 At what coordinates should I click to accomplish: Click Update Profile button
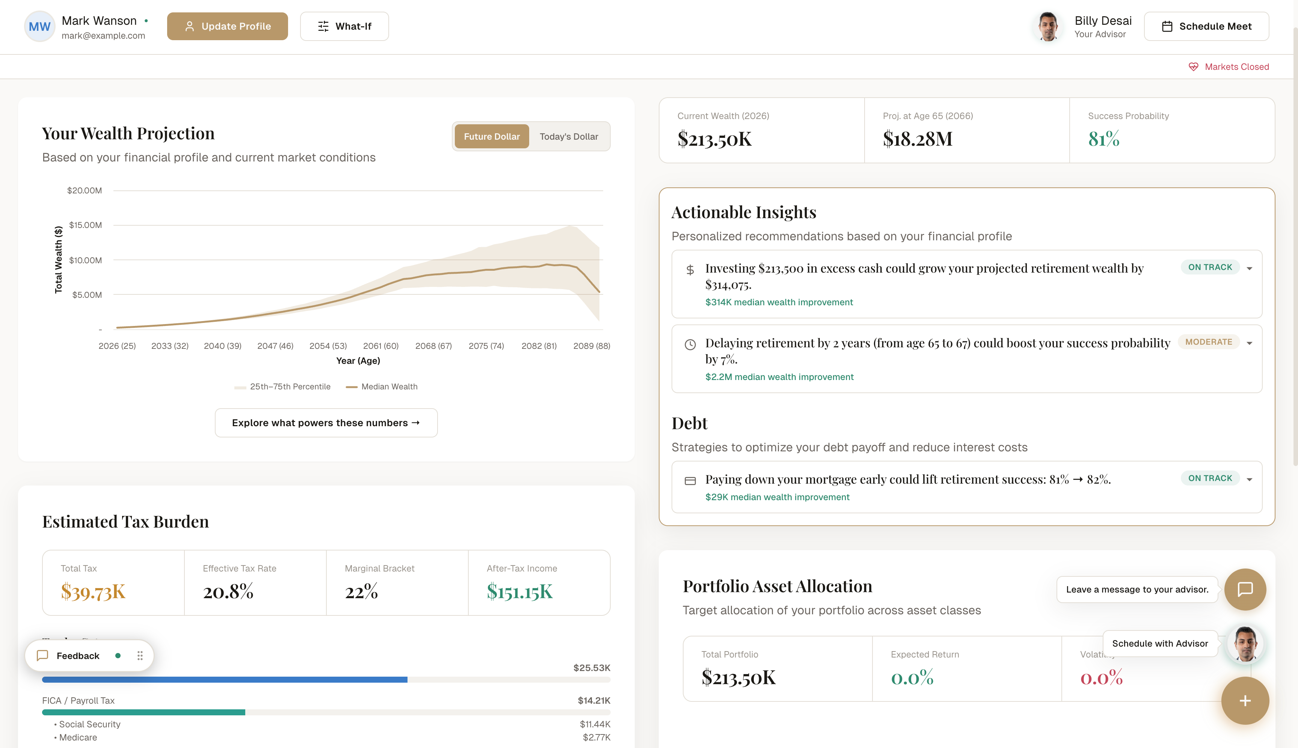click(227, 26)
